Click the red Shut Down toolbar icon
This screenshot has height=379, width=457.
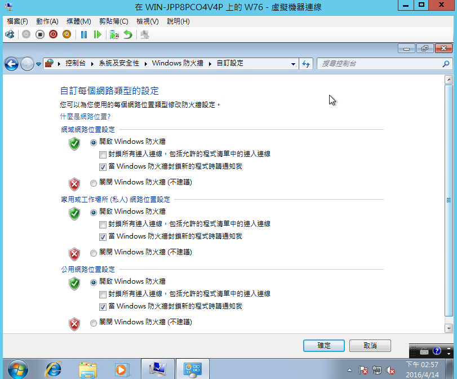click(x=53, y=34)
